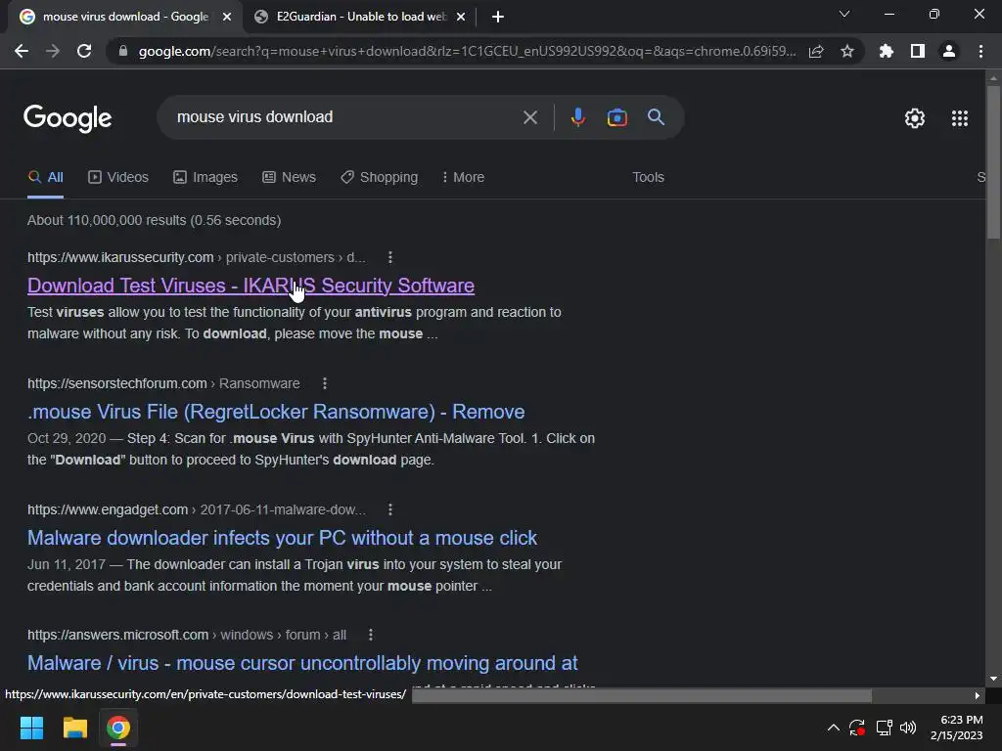
Task: Open options for answers.microsoft.com result
Action: pyautogui.click(x=371, y=635)
